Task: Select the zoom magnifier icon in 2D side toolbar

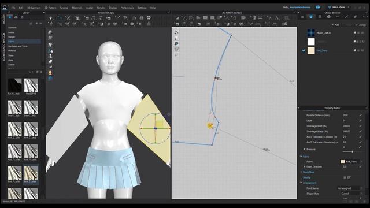Action: click(176, 43)
